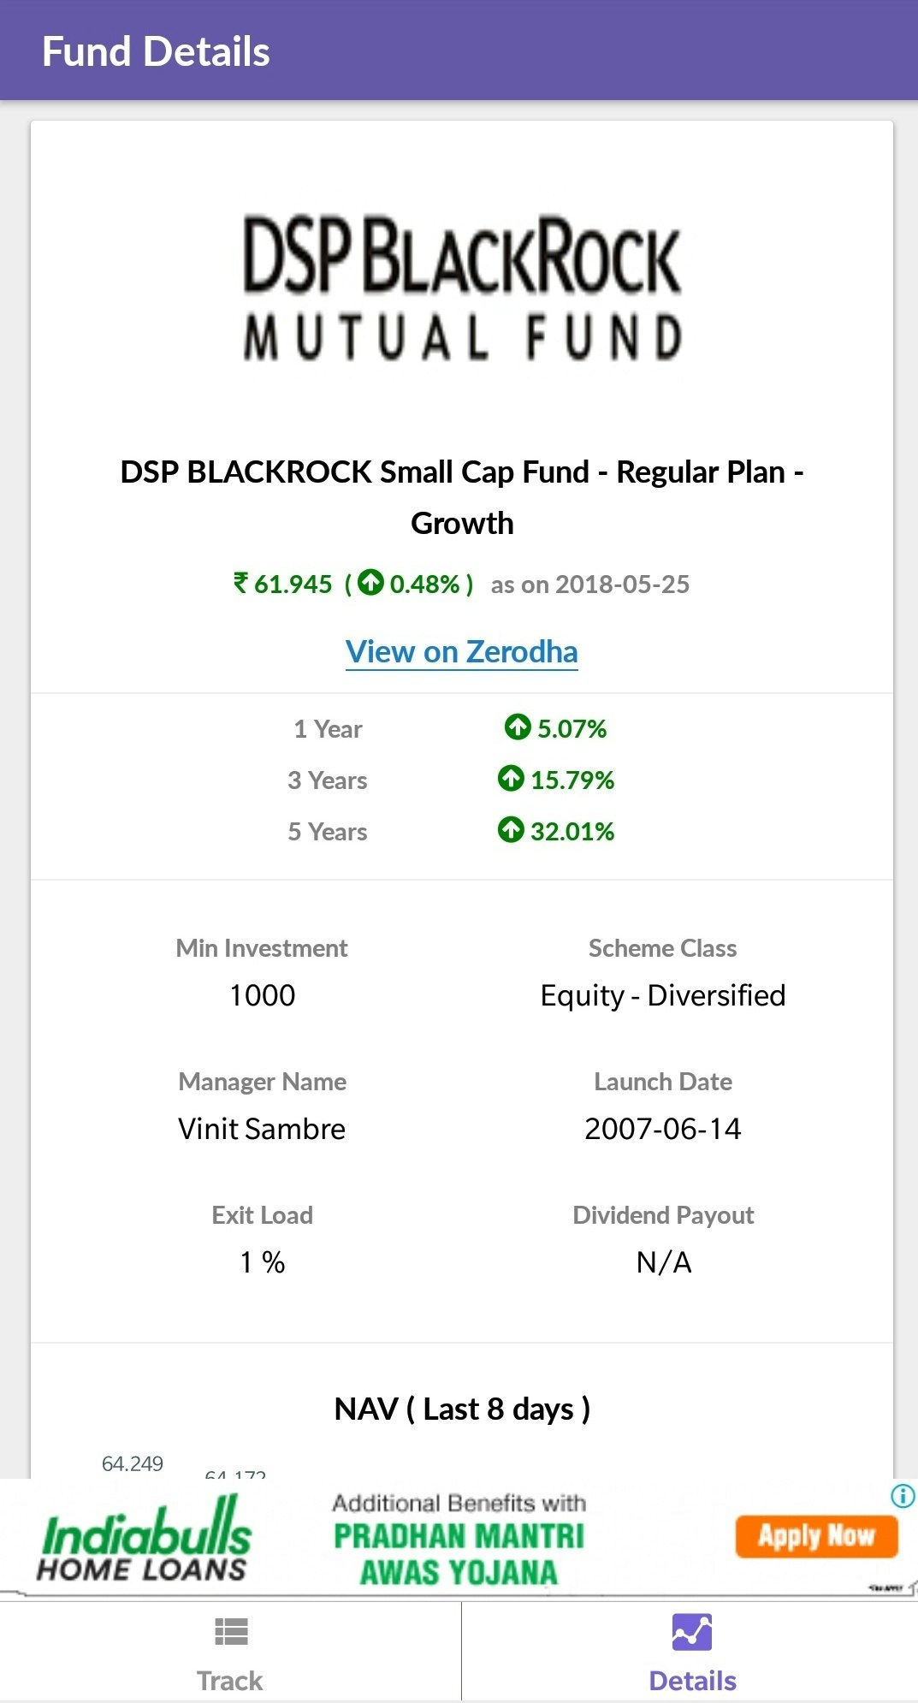
Task: Select the Track list icon
Action: coord(229,1633)
